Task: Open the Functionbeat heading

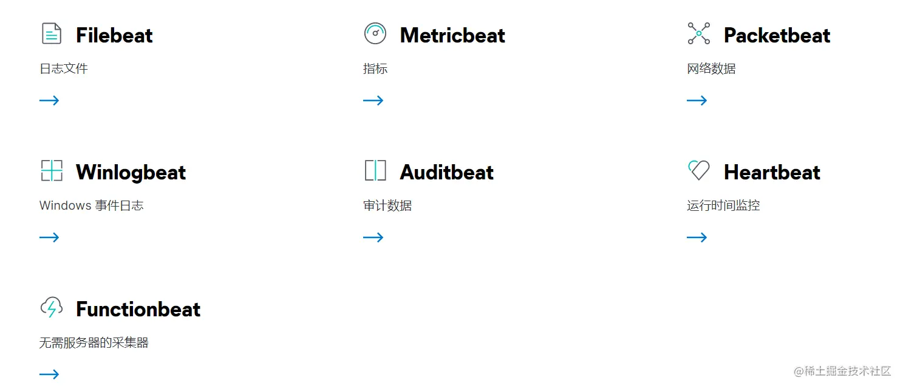Action: (x=138, y=309)
